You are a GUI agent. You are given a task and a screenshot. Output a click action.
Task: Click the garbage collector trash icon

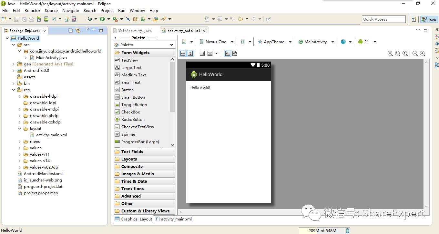pyautogui.click(x=348, y=230)
